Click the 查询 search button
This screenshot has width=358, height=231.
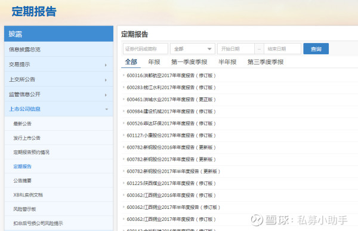(316, 49)
